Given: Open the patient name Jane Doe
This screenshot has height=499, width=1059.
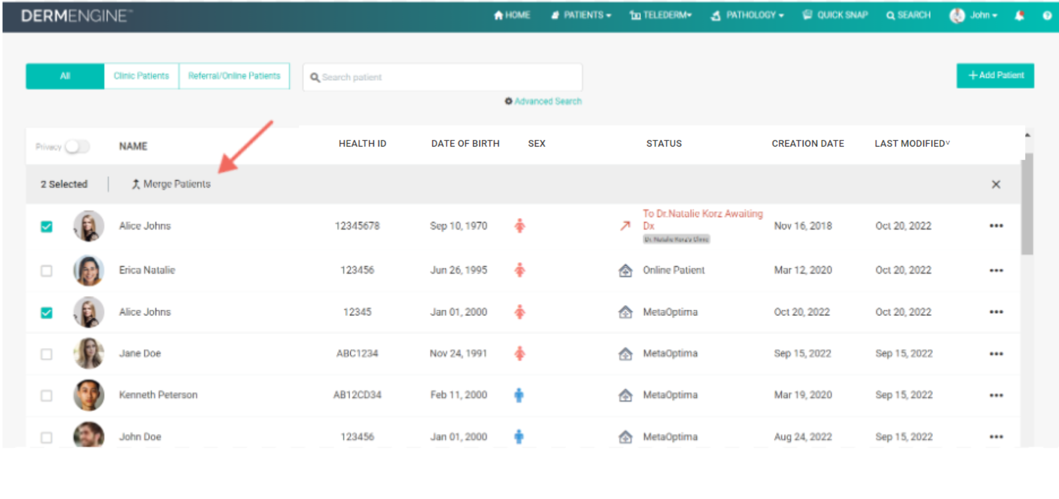Looking at the screenshot, I should pos(140,354).
